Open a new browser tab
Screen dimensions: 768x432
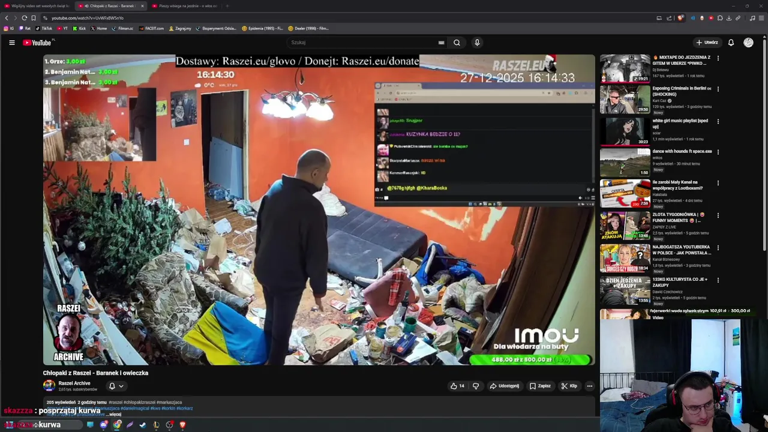227,6
